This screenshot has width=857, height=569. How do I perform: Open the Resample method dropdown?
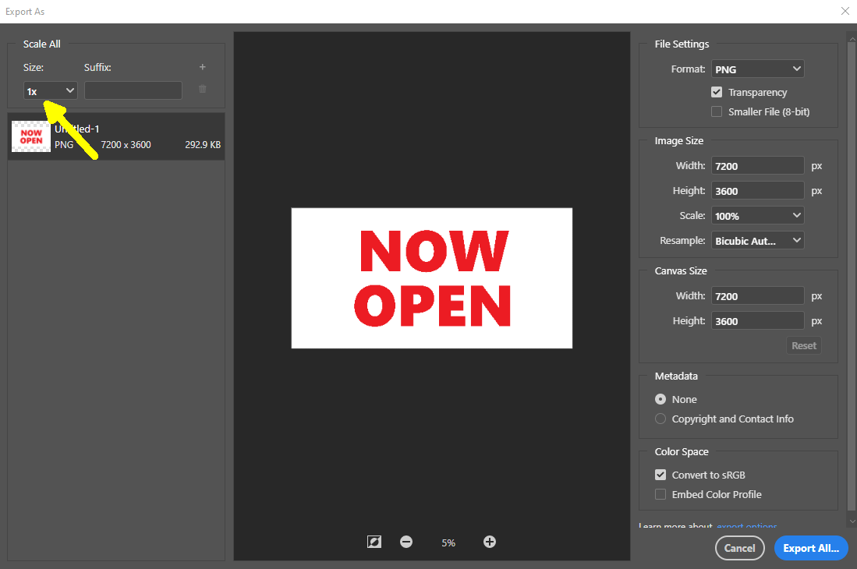click(758, 240)
